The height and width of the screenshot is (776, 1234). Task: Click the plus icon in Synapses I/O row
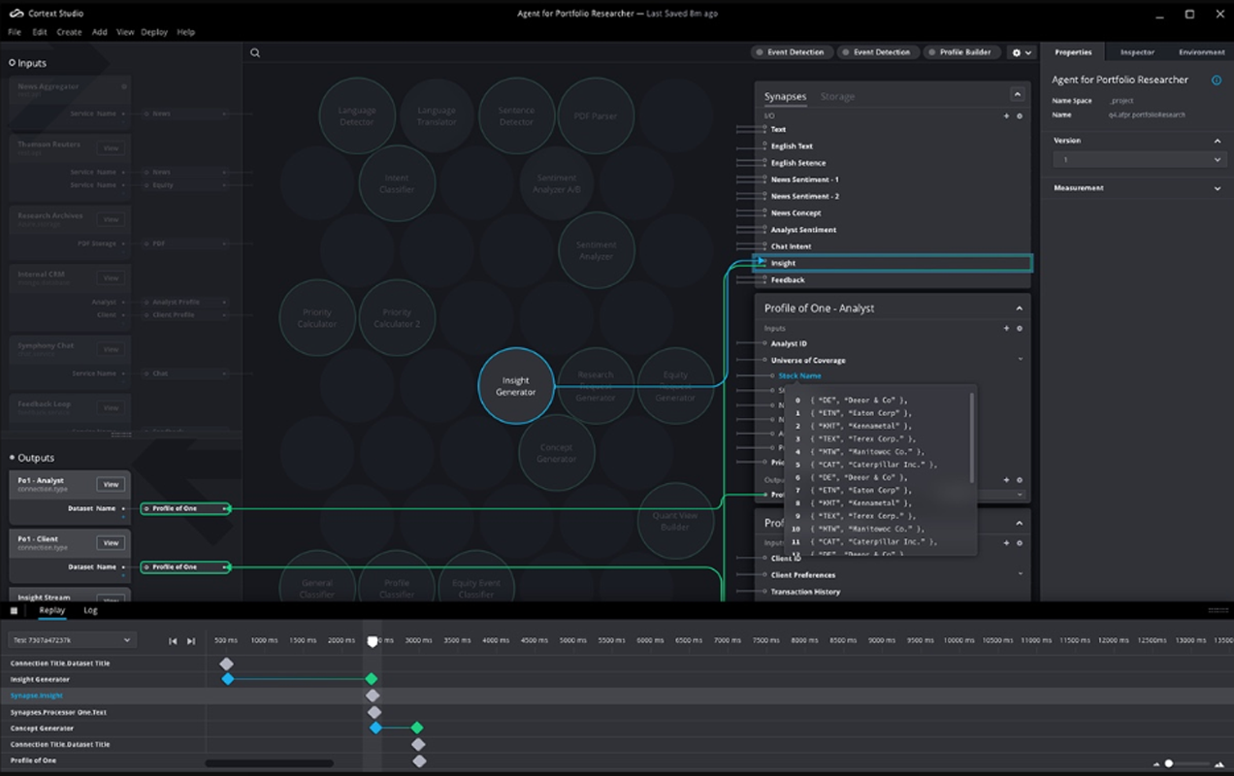(x=1006, y=116)
